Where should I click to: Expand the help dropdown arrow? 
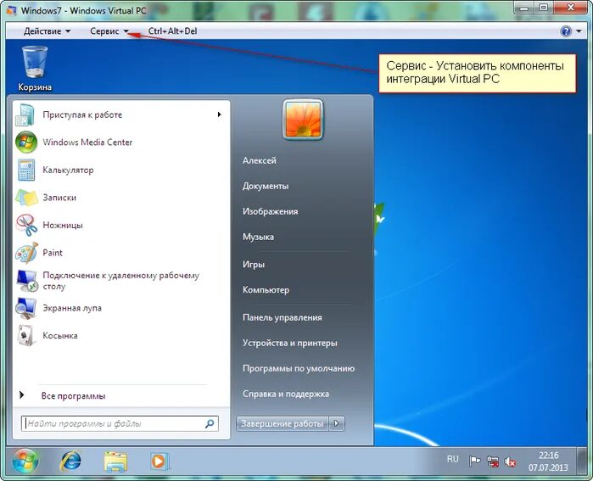[579, 31]
